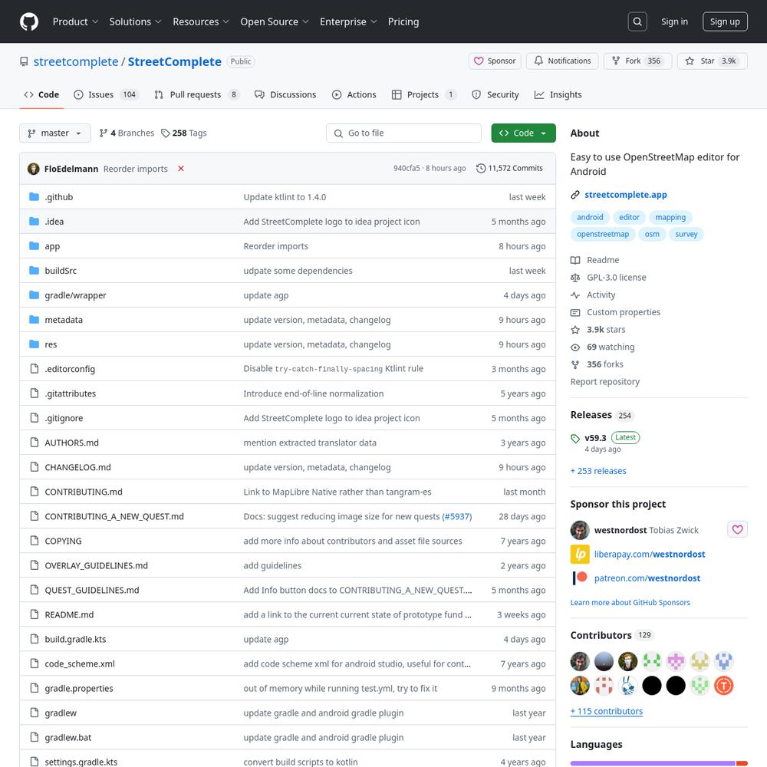
Task: Focus the Go to file field
Action: [x=403, y=133]
